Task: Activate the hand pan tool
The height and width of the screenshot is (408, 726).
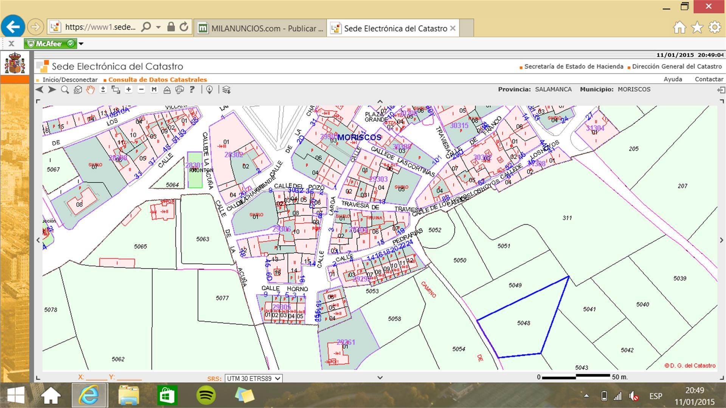Action: tap(90, 90)
